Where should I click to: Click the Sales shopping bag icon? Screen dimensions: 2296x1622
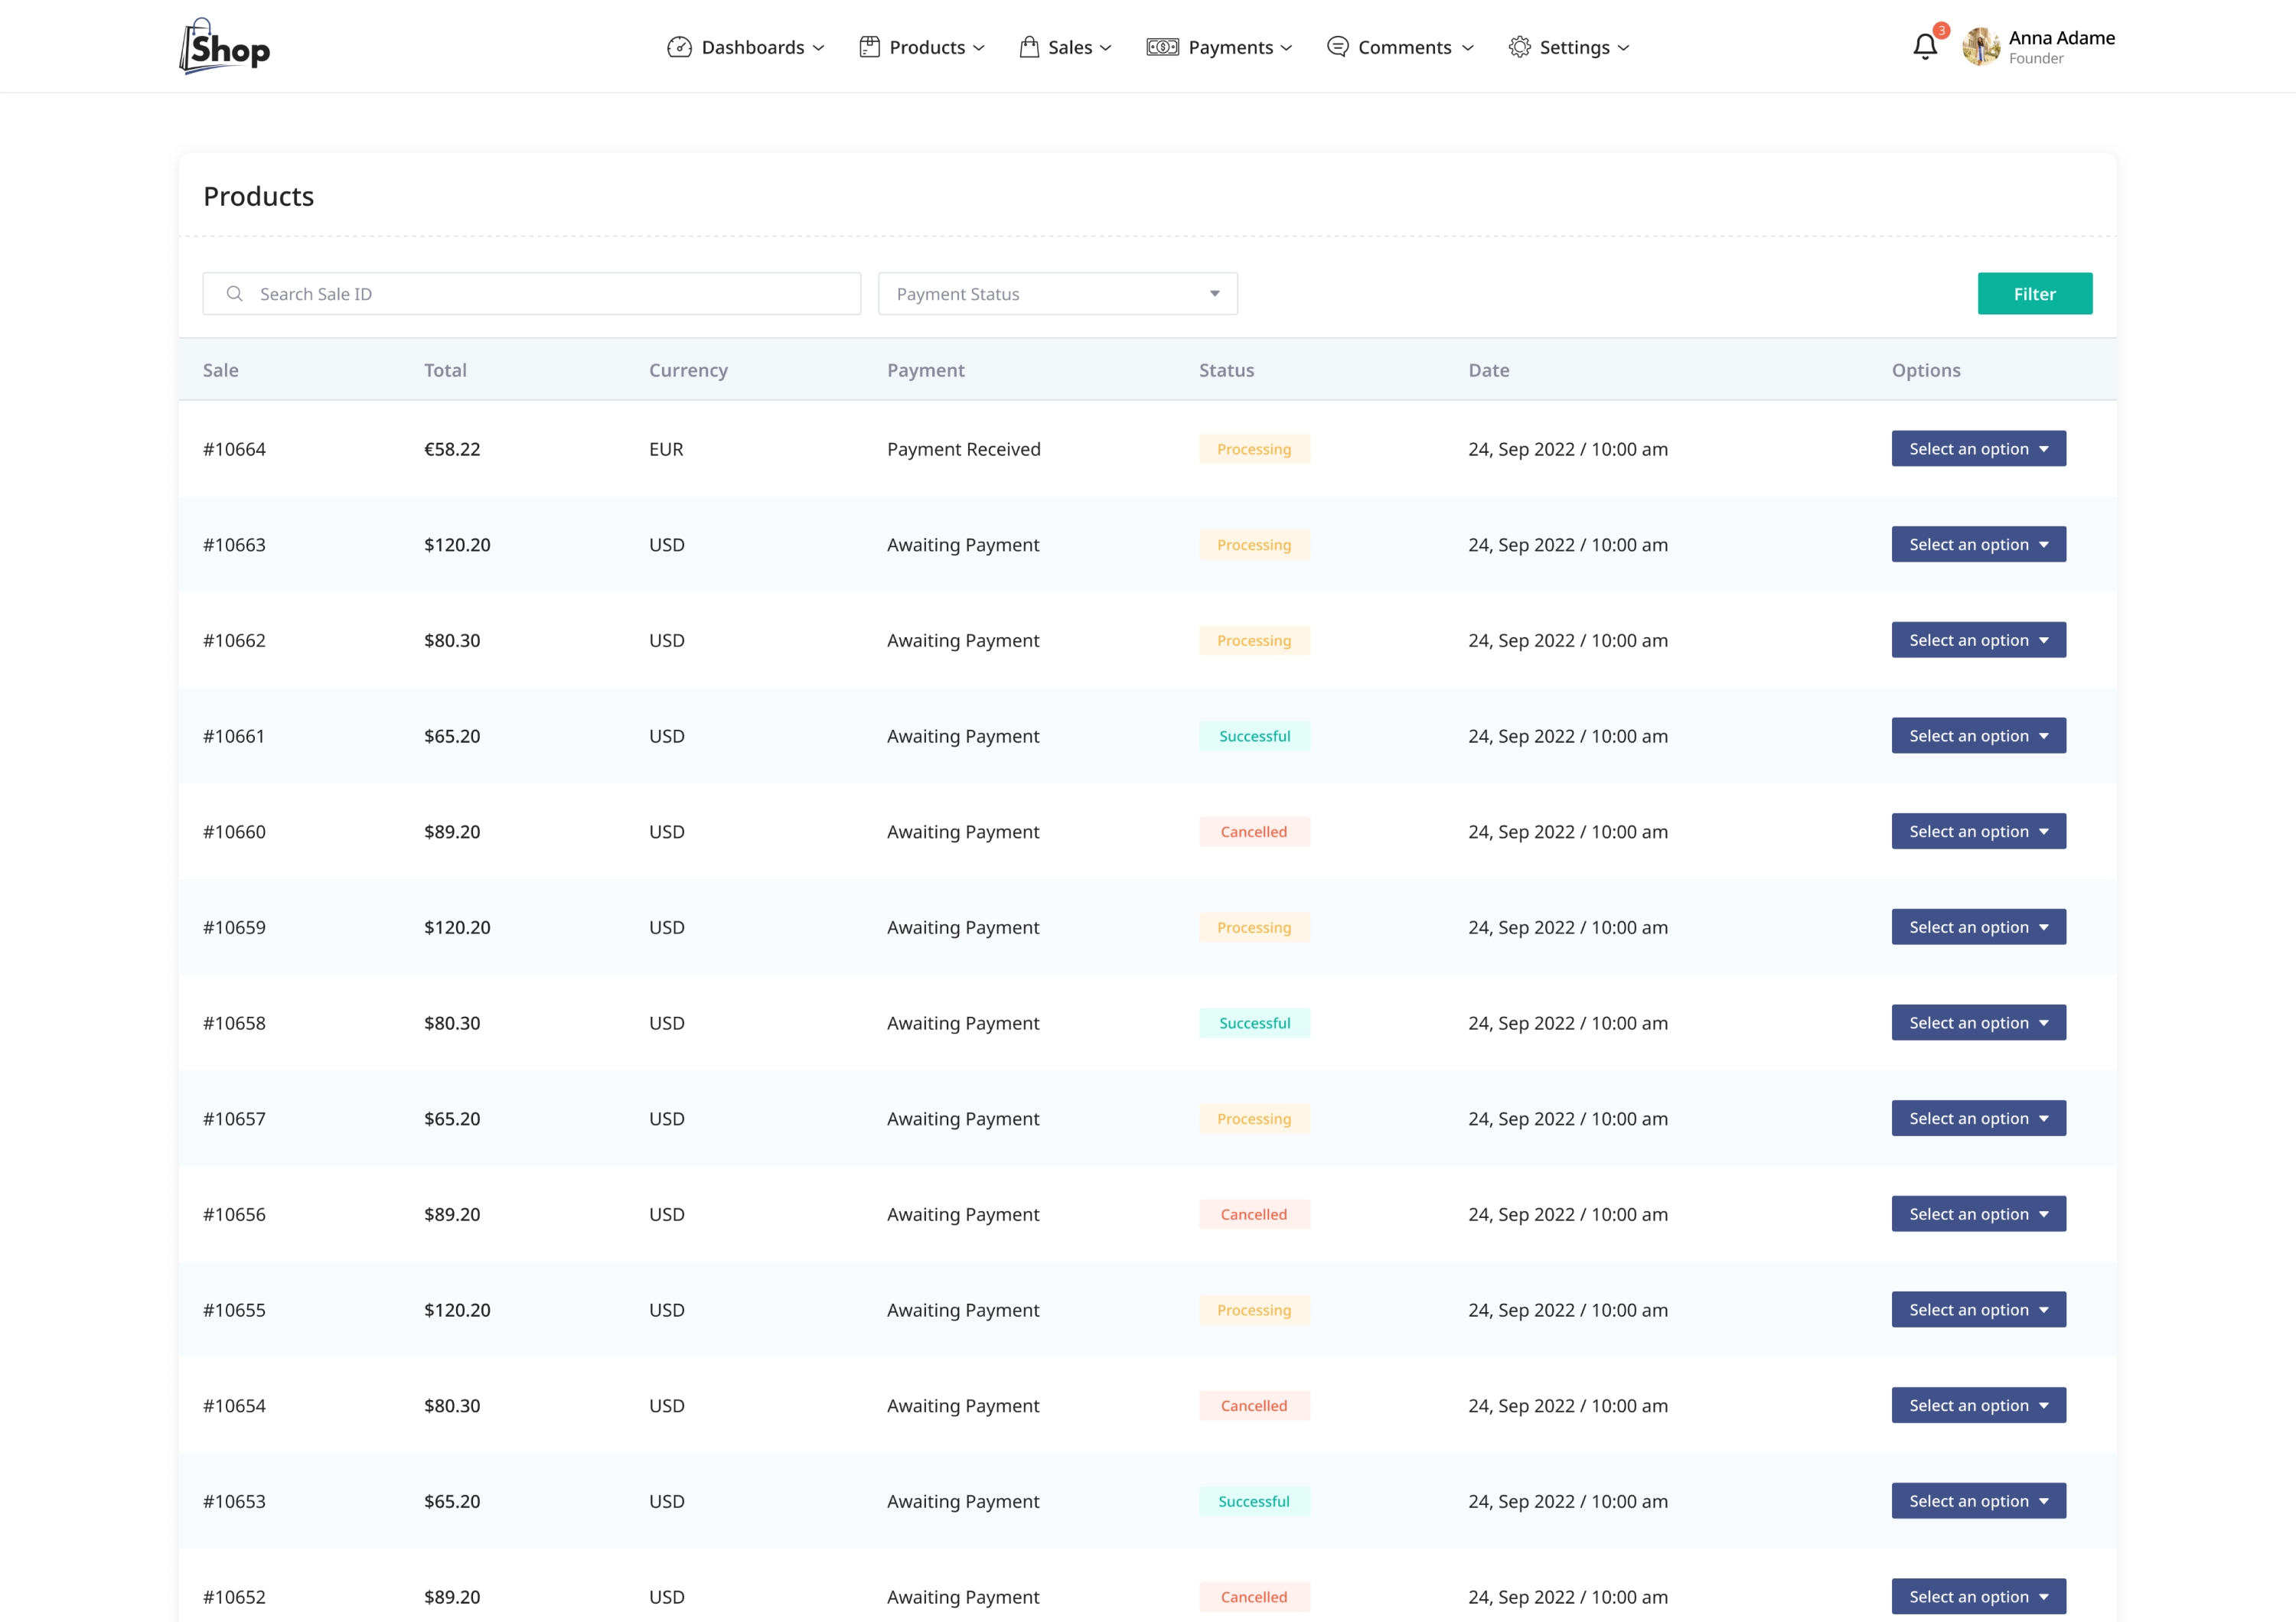point(1029,47)
